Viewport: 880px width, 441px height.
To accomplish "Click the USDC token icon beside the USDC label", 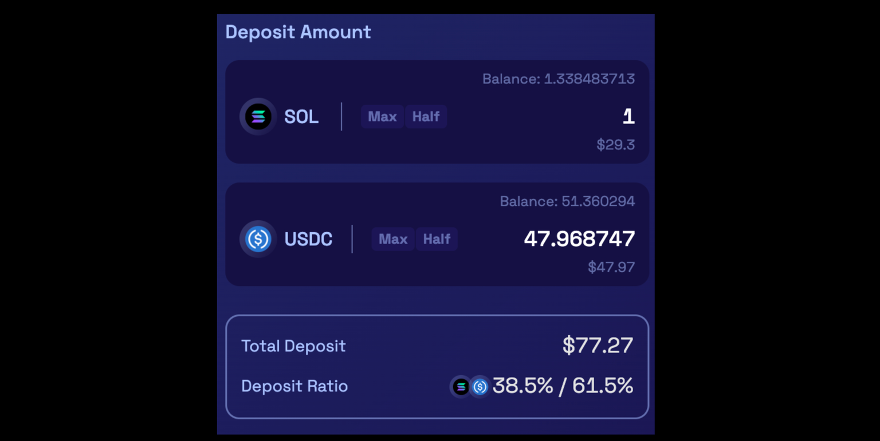I will [x=258, y=239].
